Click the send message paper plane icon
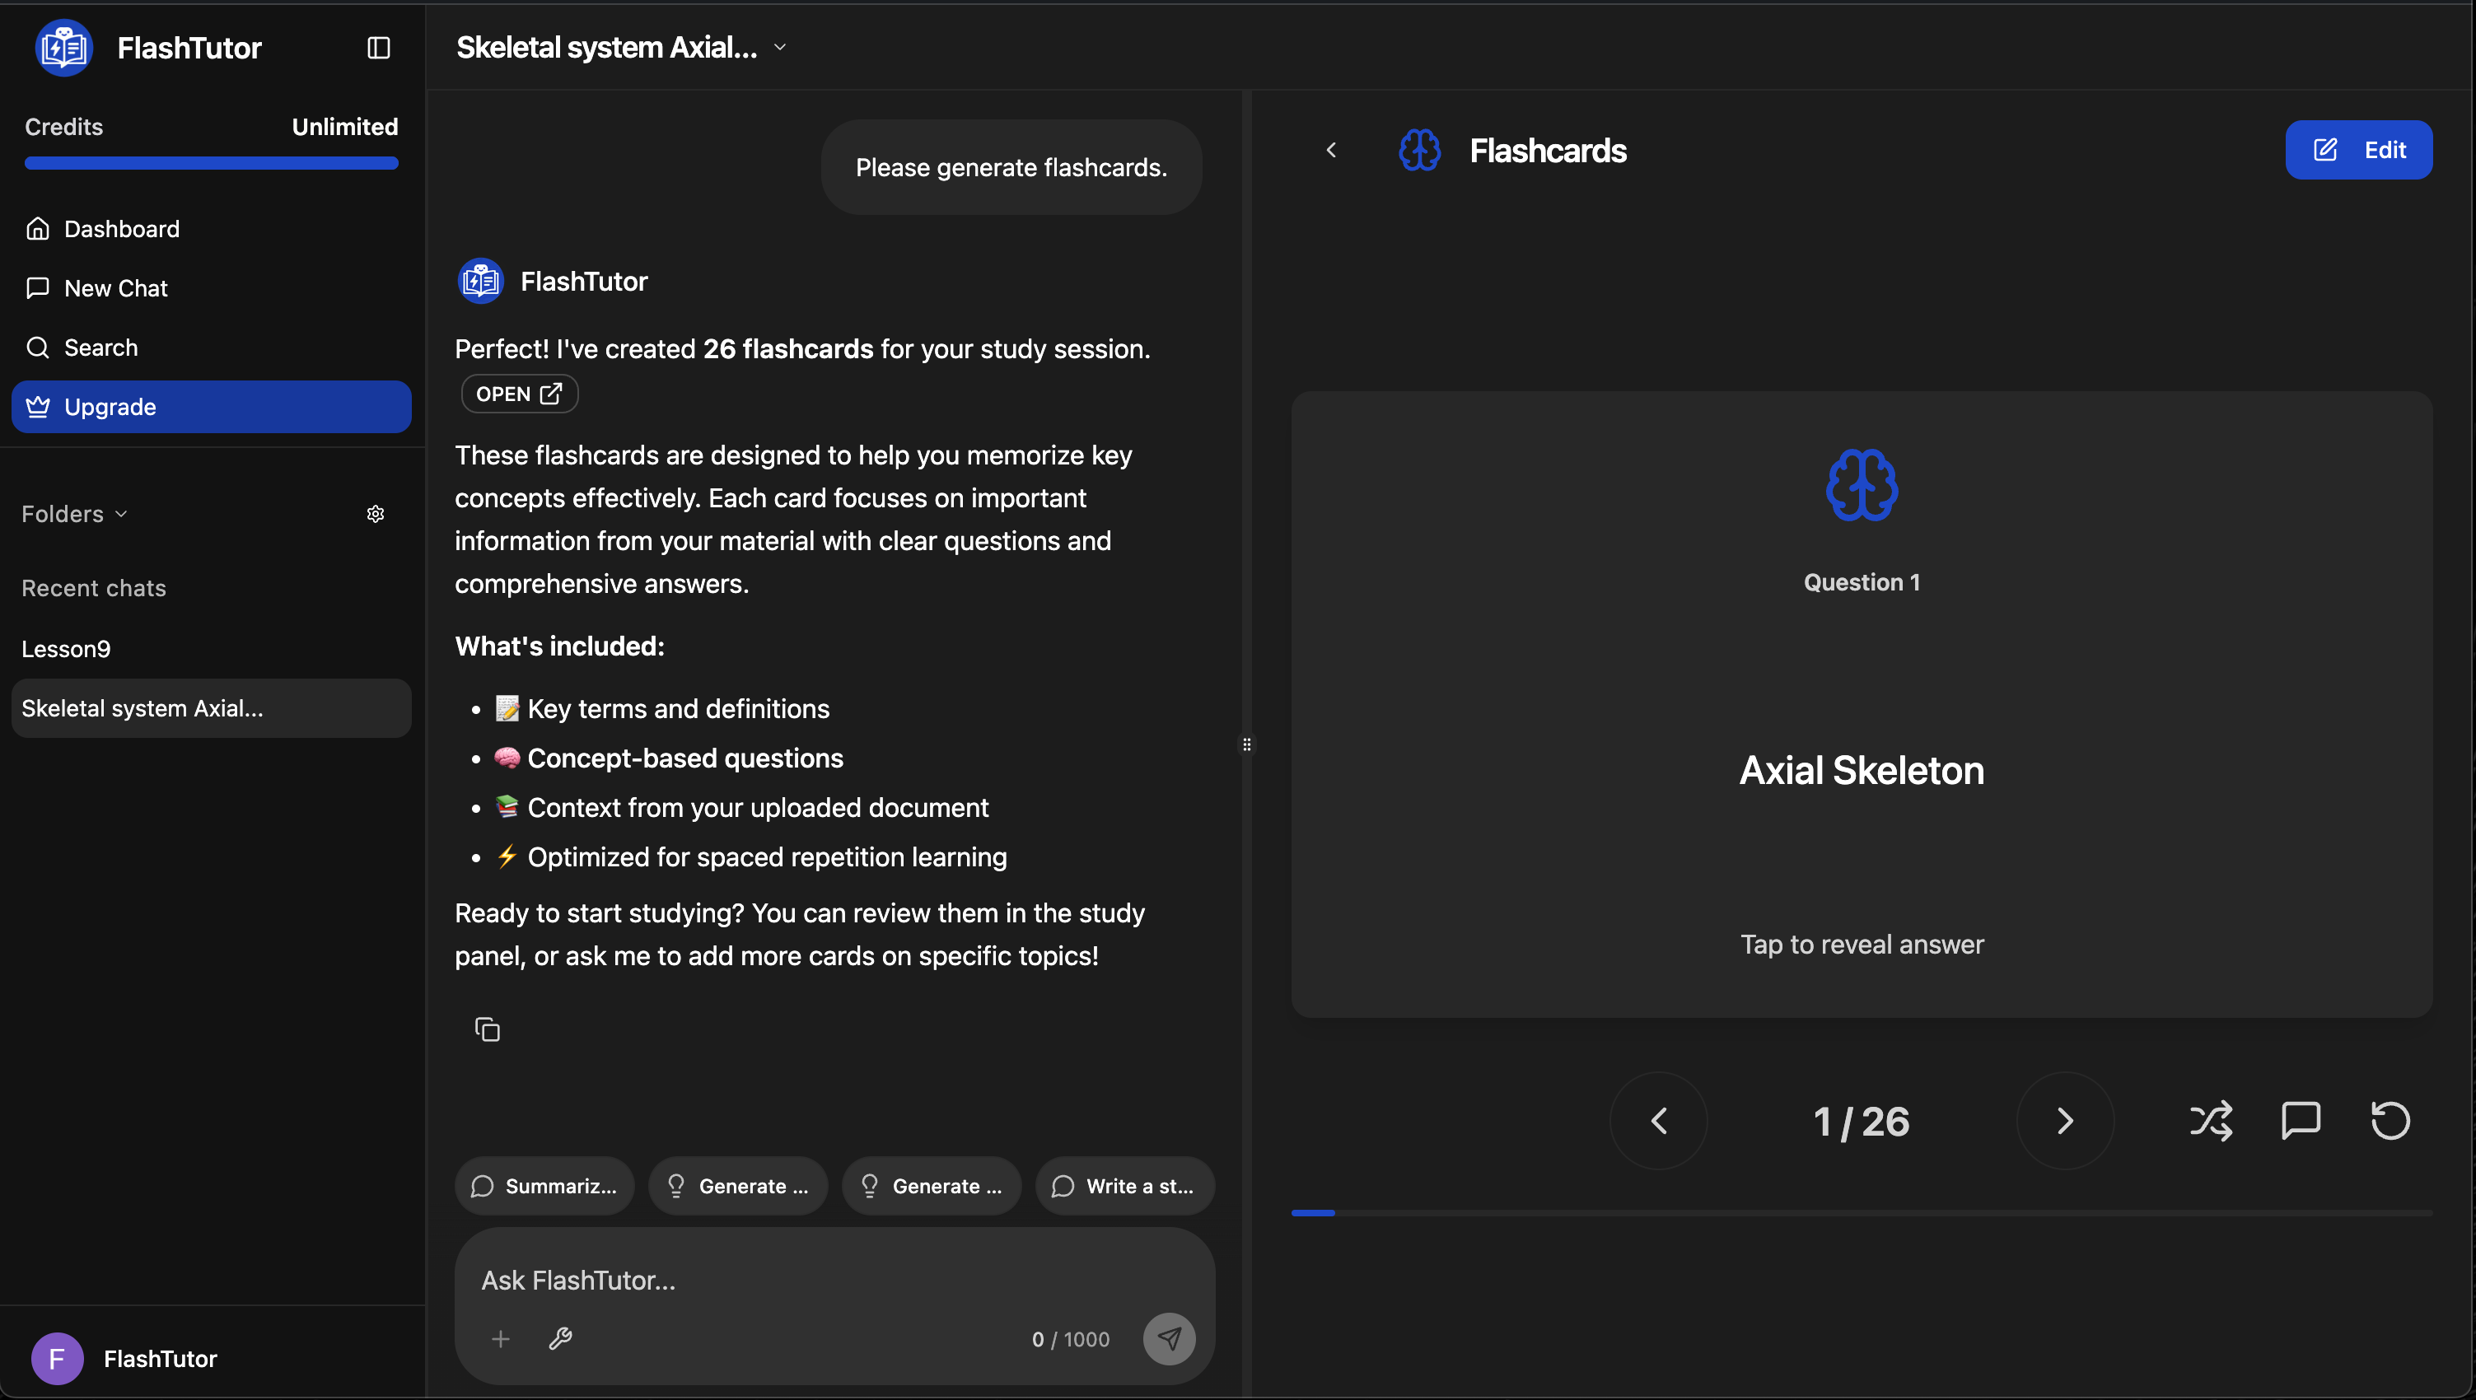The width and height of the screenshot is (2476, 1400). point(1168,1338)
